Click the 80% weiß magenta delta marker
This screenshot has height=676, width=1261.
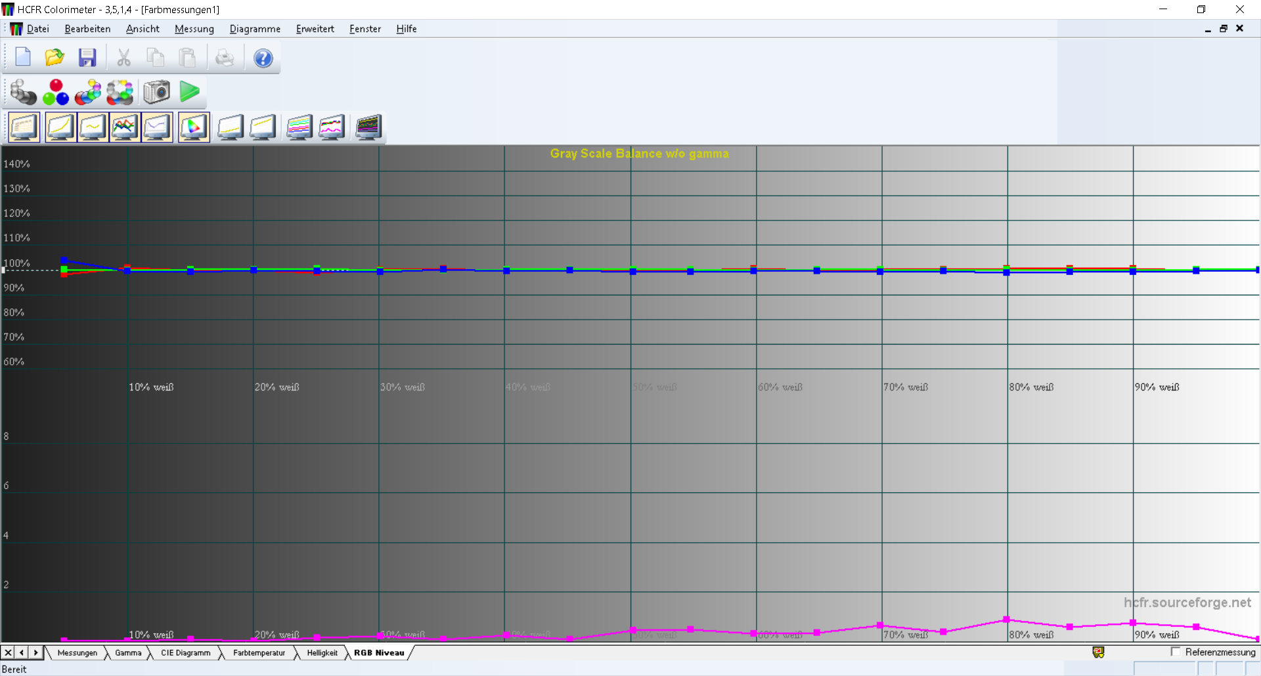1006,620
